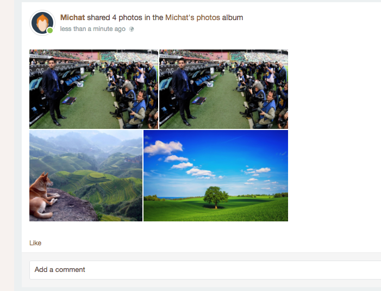Click the man in suit in first photo
This screenshot has height=291, width=381.
tap(54, 91)
